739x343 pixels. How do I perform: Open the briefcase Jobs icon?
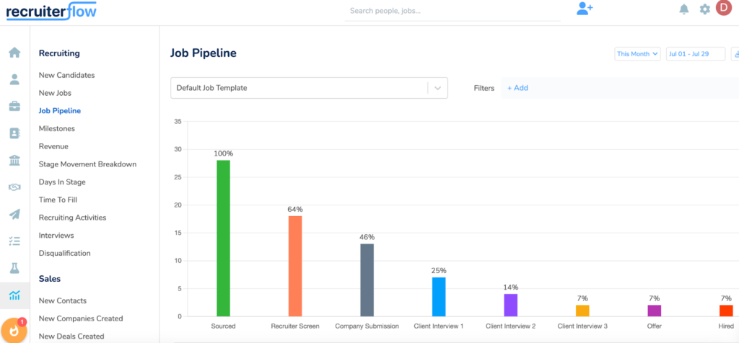click(x=14, y=107)
